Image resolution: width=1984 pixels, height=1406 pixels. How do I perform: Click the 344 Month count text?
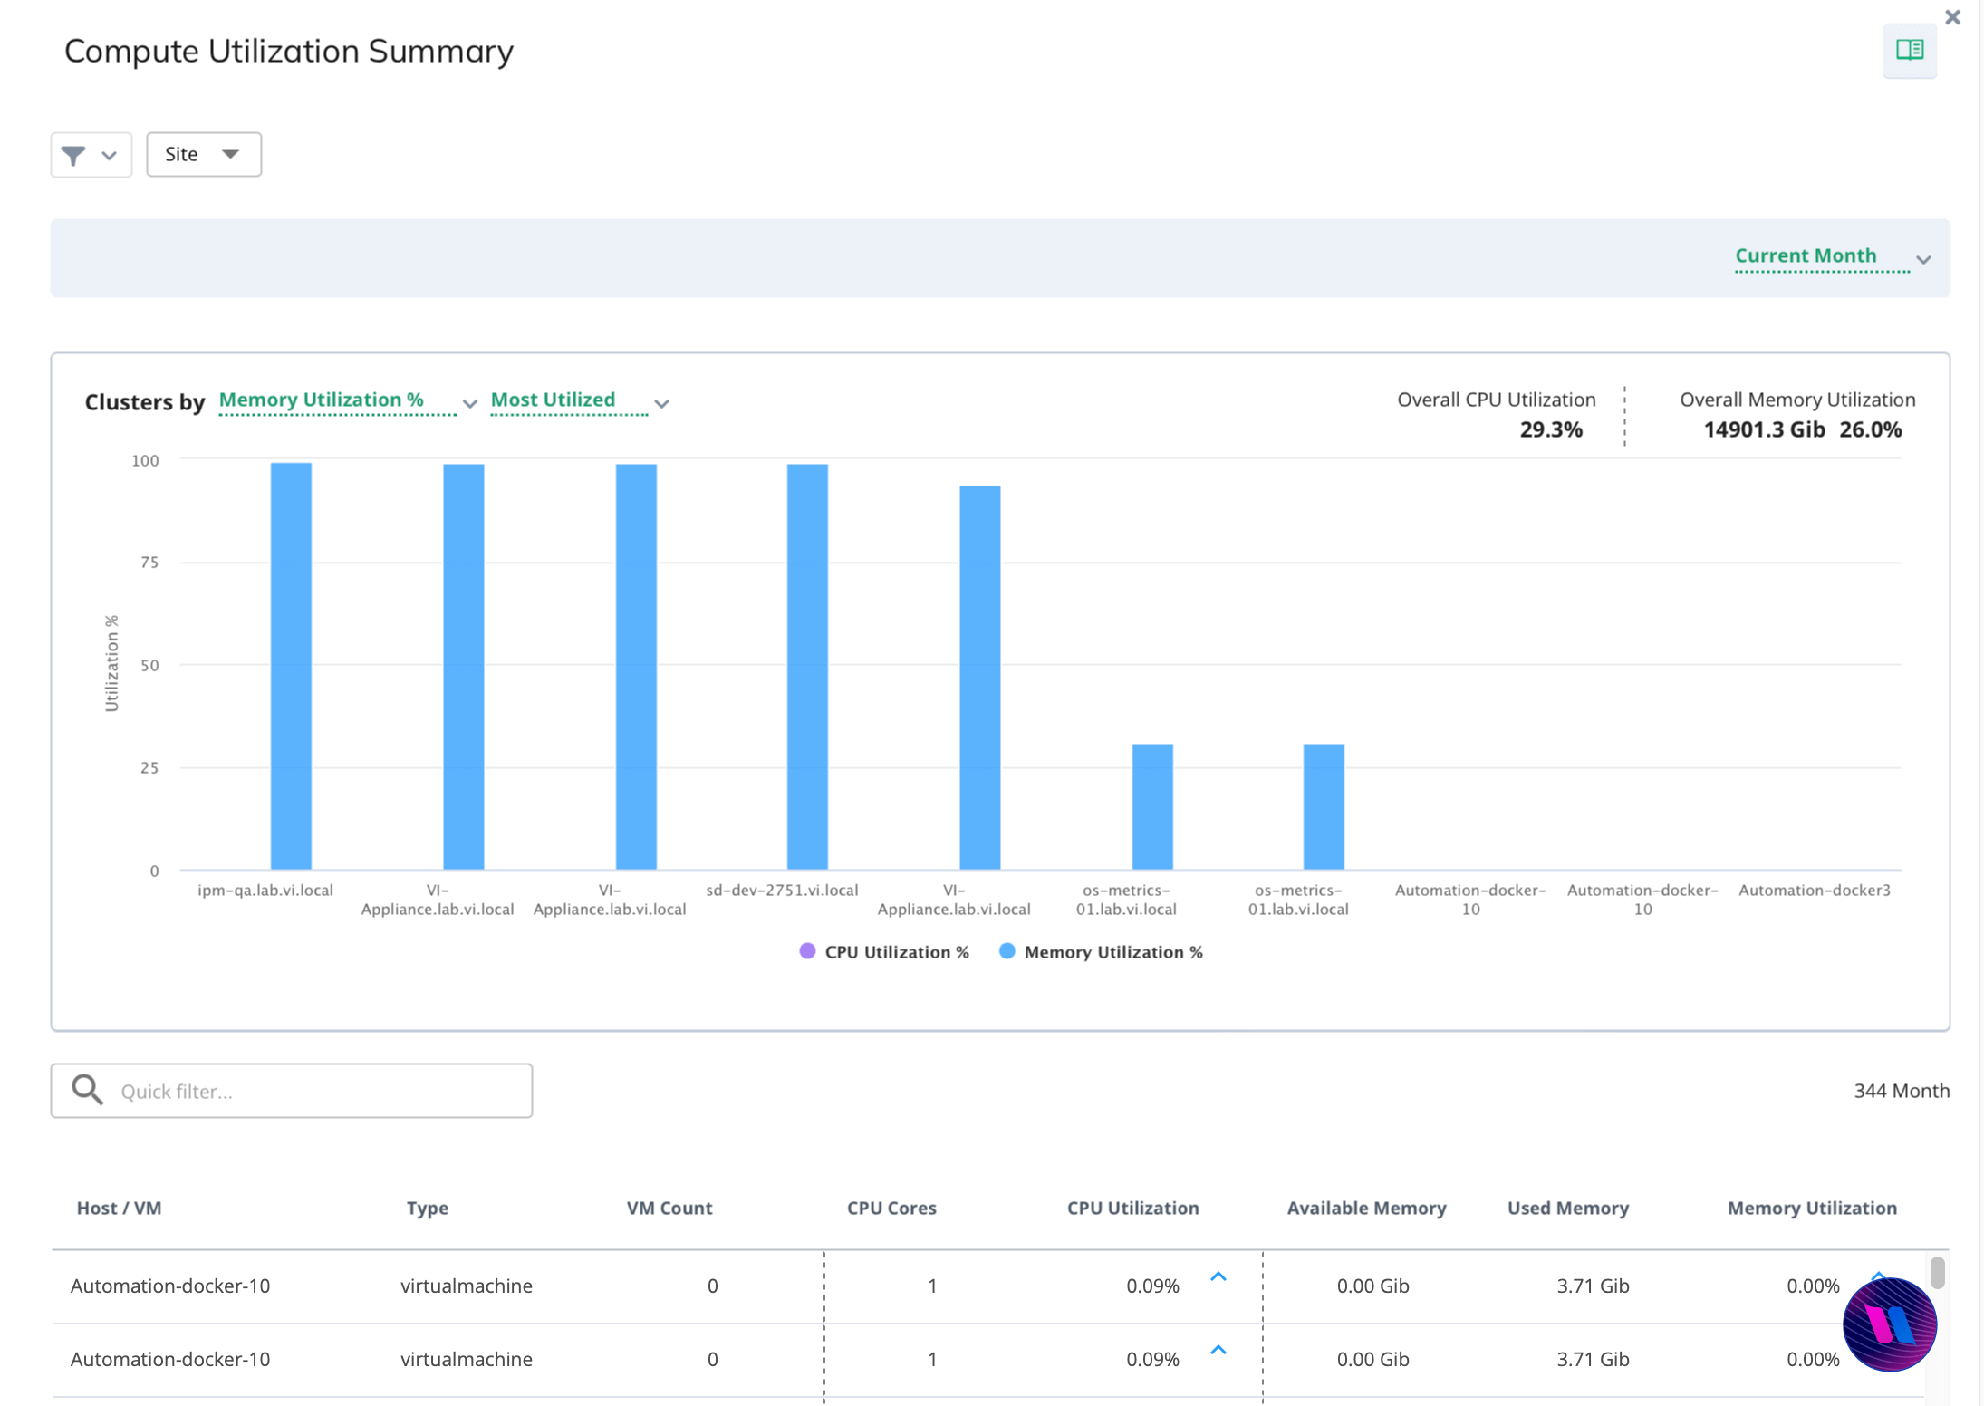point(1902,1091)
